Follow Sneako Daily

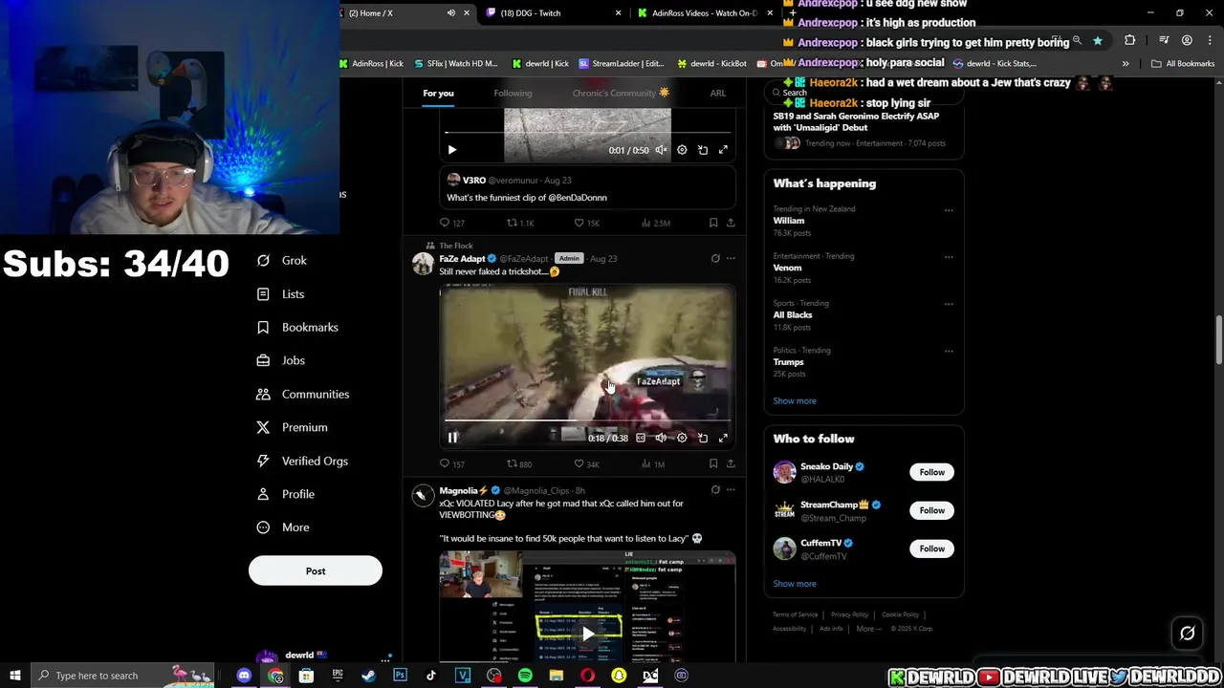click(x=931, y=472)
